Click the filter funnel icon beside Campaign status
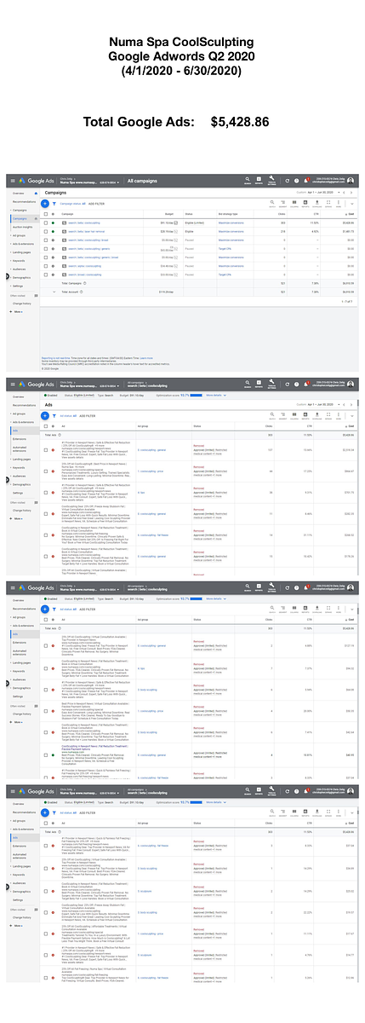Viewport: 365px width, 1023px height. pos(55,204)
